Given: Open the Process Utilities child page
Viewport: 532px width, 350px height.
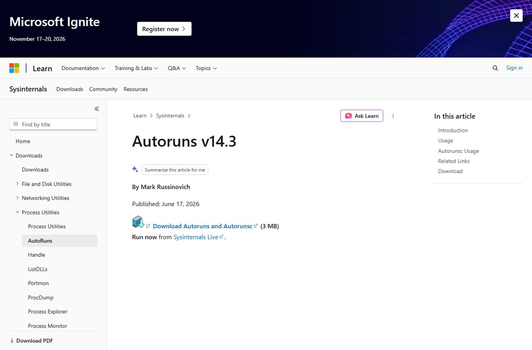Looking at the screenshot, I should 47,226.
